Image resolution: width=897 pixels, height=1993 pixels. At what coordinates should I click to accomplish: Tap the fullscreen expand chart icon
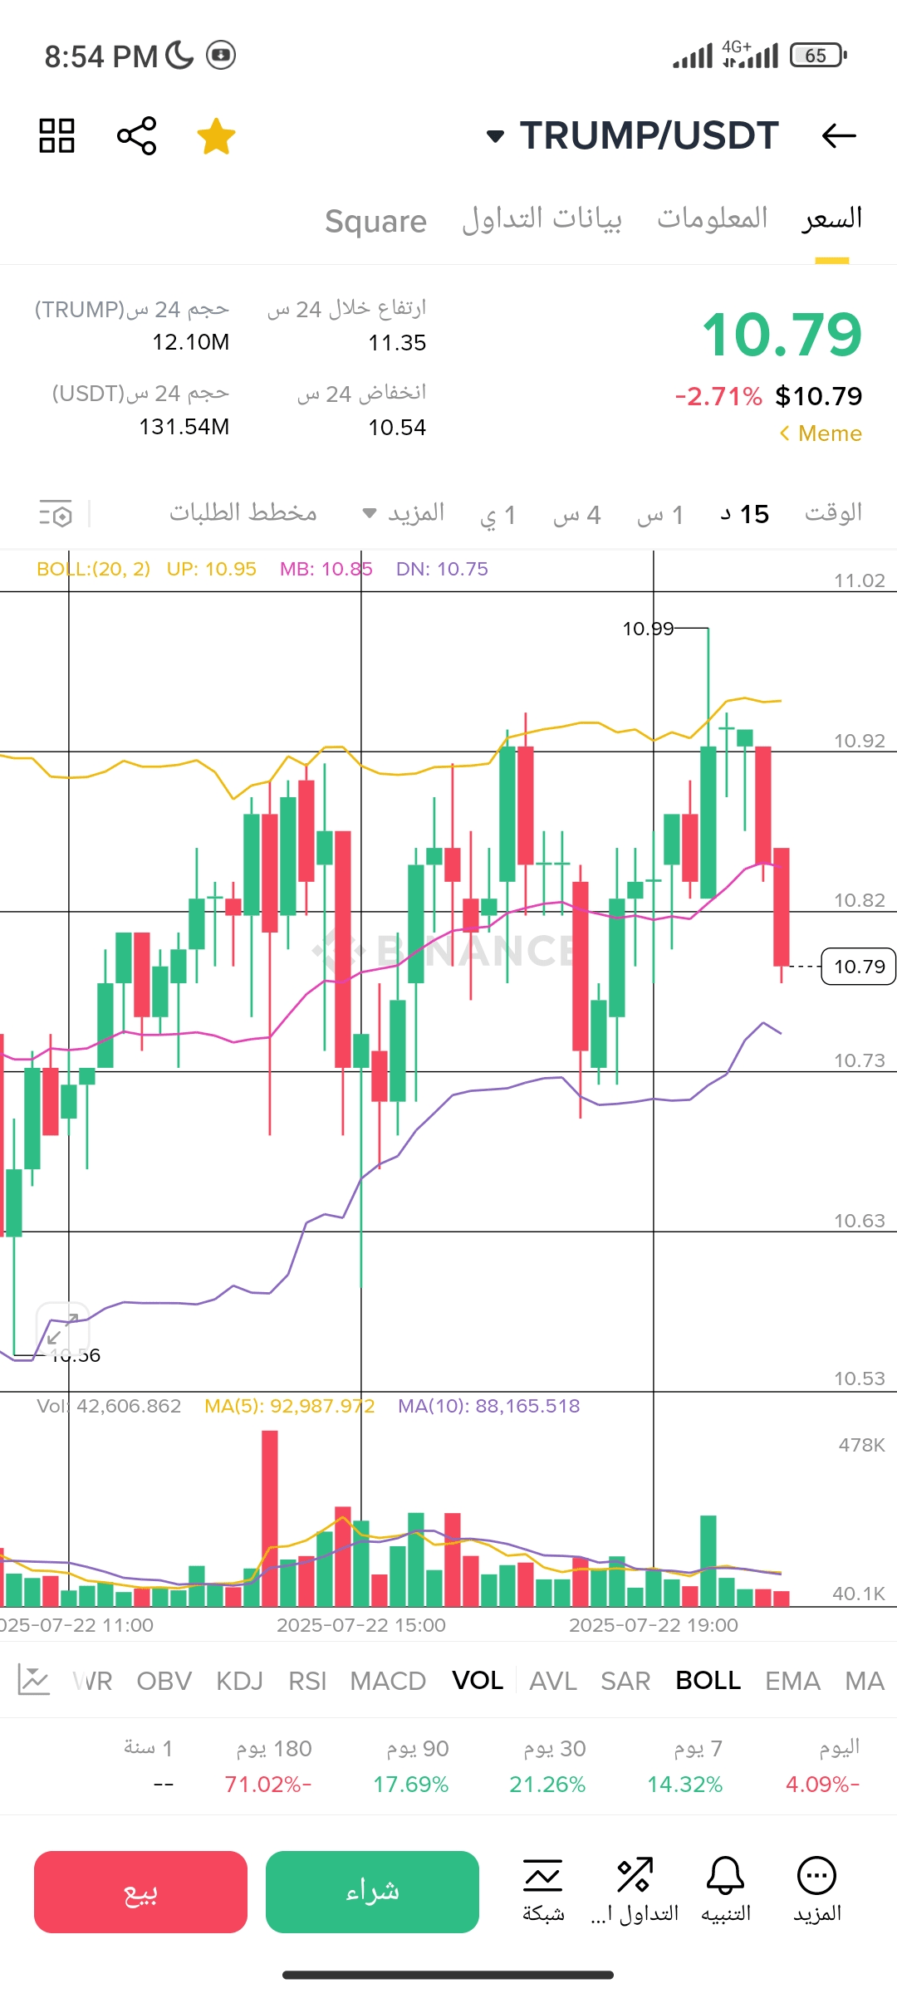coord(62,1329)
